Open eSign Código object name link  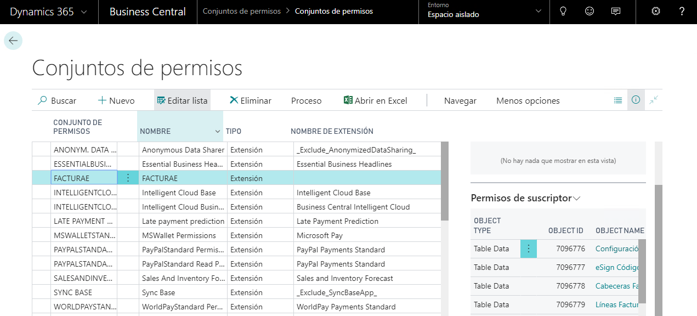[x=617, y=267]
